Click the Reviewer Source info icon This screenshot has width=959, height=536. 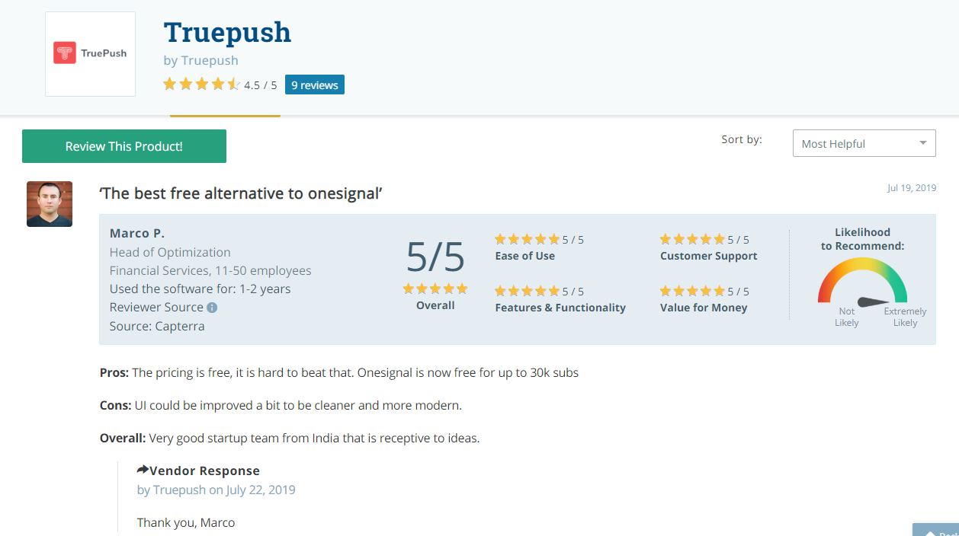click(212, 308)
